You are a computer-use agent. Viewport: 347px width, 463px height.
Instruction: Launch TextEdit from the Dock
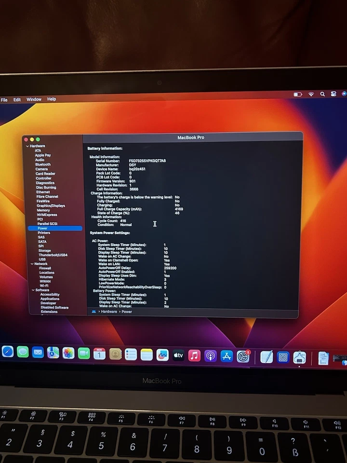[x=267, y=357]
